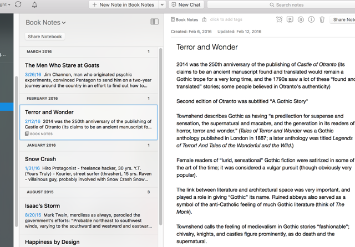Click the Book Notes notebook label in note header
Screen dimensions: 355x247
coord(185,20)
